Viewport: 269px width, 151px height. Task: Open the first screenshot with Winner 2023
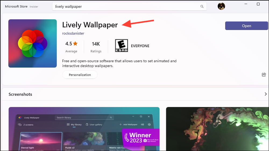pos(84,129)
